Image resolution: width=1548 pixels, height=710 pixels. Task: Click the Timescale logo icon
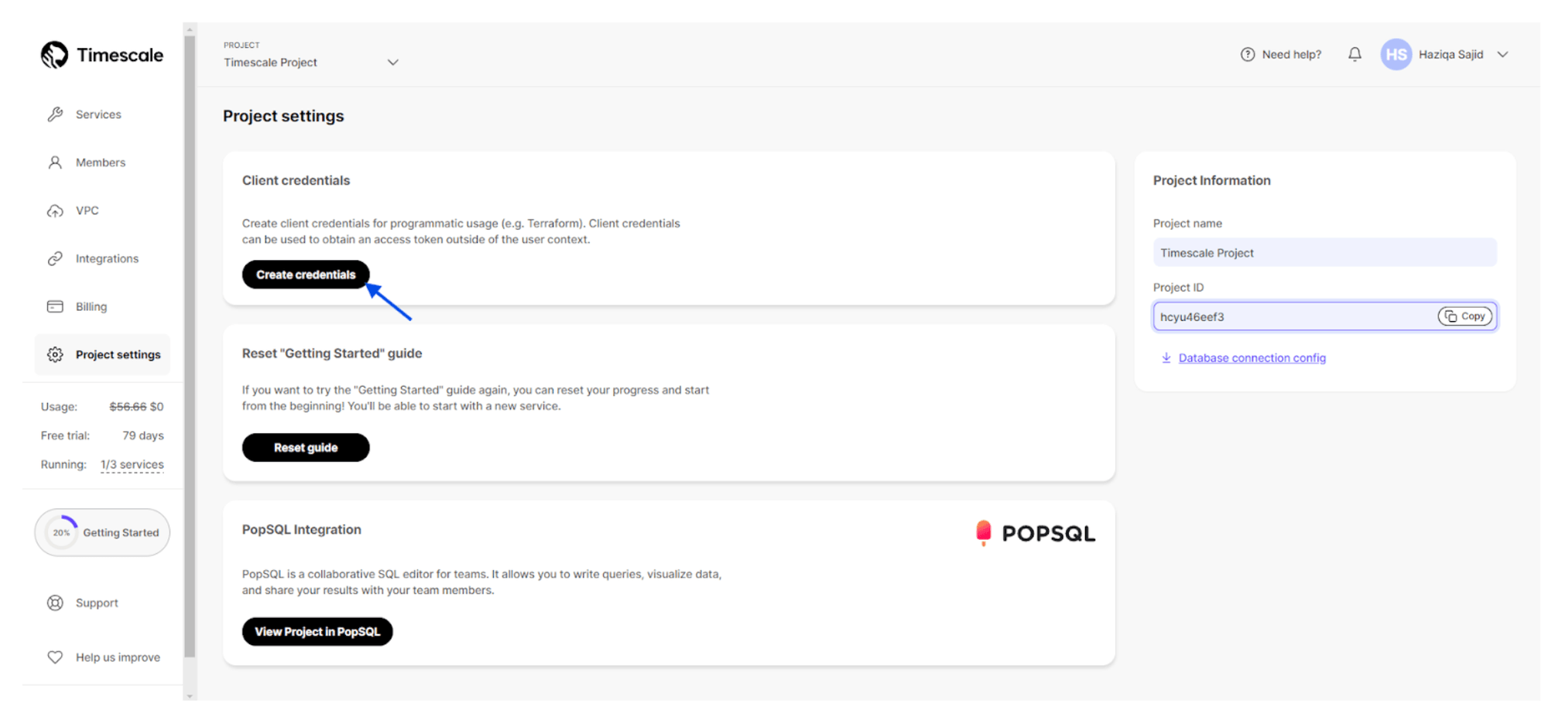(x=54, y=55)
